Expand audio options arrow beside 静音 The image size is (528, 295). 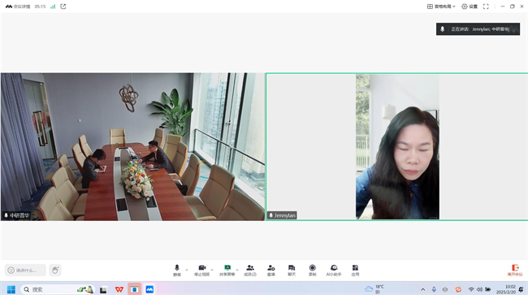[x=187, y=270]
